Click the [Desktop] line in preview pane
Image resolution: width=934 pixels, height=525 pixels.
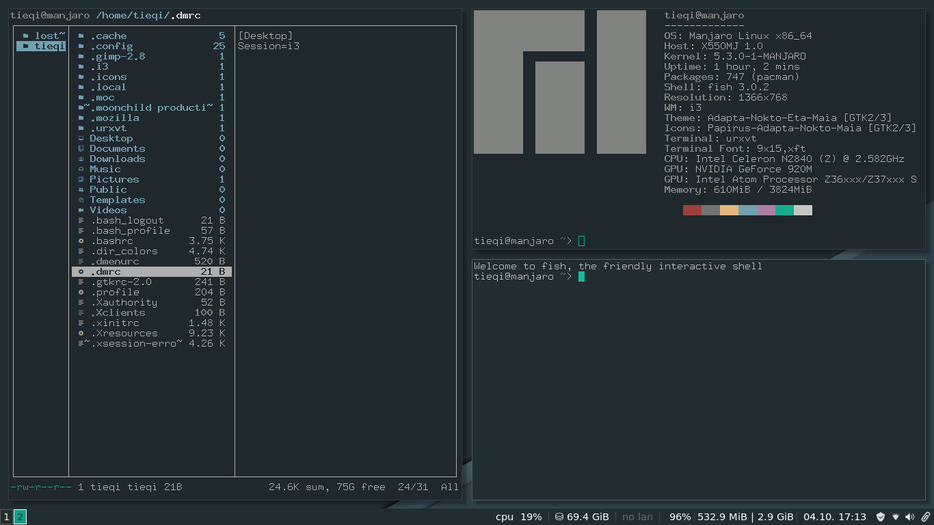coord(265,36)
